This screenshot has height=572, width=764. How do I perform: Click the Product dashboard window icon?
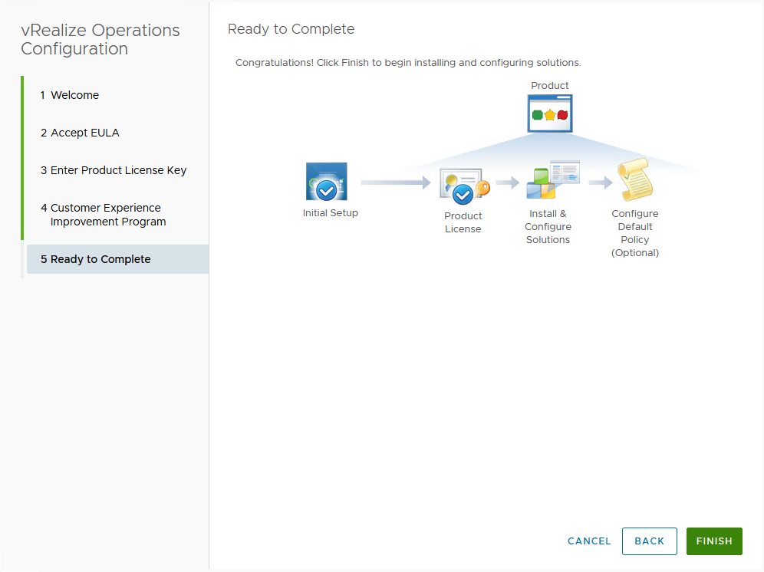coord(550,113)
